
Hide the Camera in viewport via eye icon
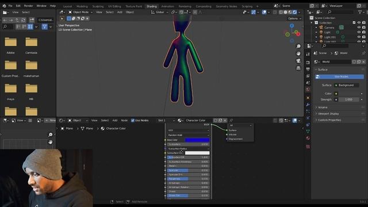tap(359, 28)
